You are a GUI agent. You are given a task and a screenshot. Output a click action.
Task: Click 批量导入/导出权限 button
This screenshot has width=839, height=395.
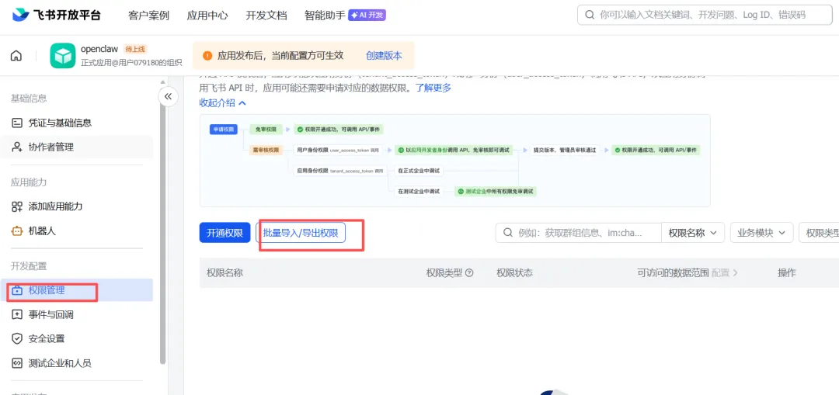(x=301, y=233)
